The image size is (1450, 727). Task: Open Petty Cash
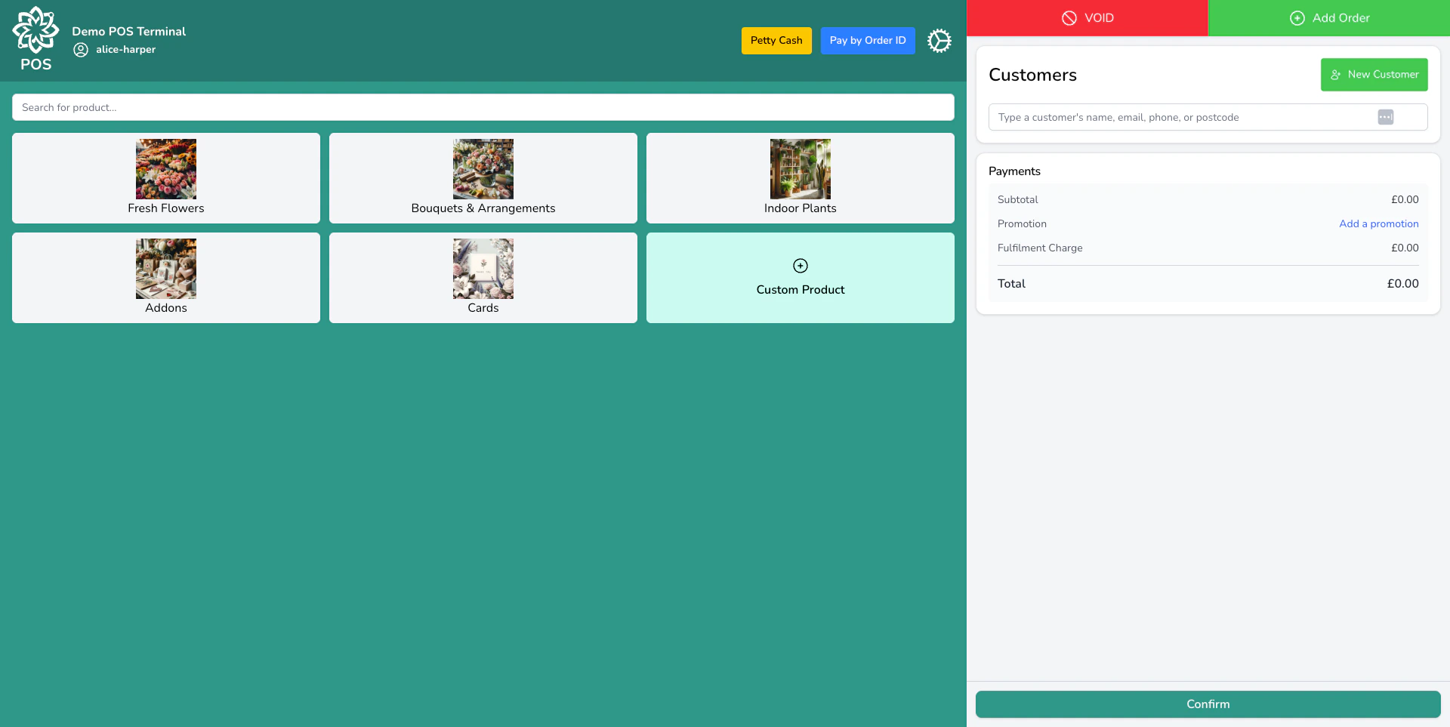pyautogui.click(x=776, y=40)
